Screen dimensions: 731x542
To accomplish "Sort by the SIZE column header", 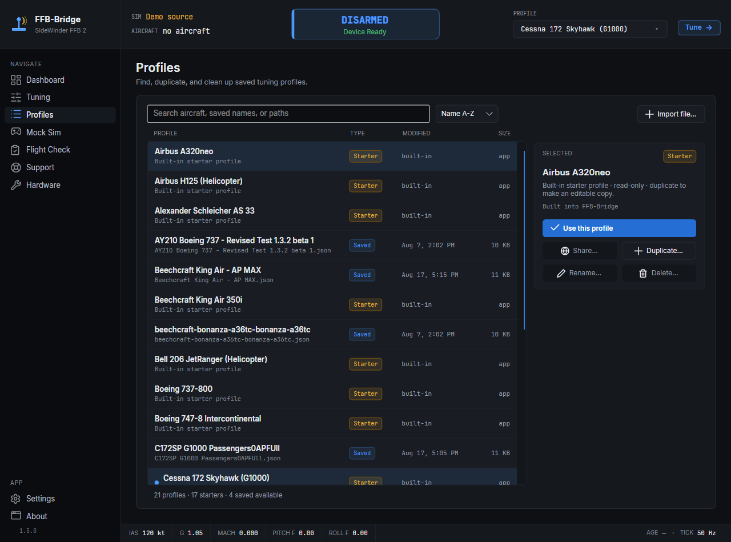I will (x=504, y=133).
